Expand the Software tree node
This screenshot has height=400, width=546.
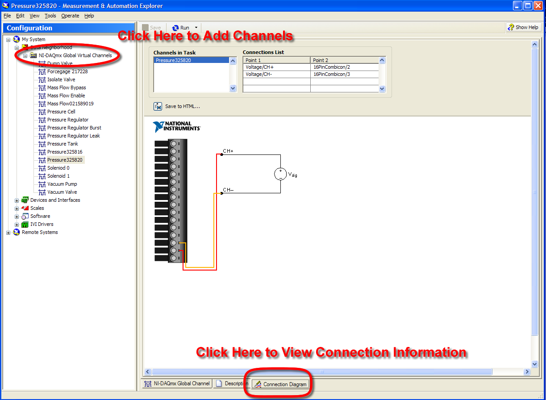tap(17, 217)
